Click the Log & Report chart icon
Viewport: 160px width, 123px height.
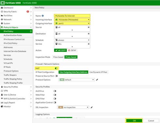tap(2, 102)
